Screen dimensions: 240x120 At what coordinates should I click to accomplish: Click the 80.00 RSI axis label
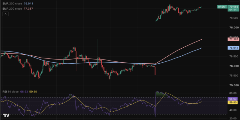[x=233, y=93]
